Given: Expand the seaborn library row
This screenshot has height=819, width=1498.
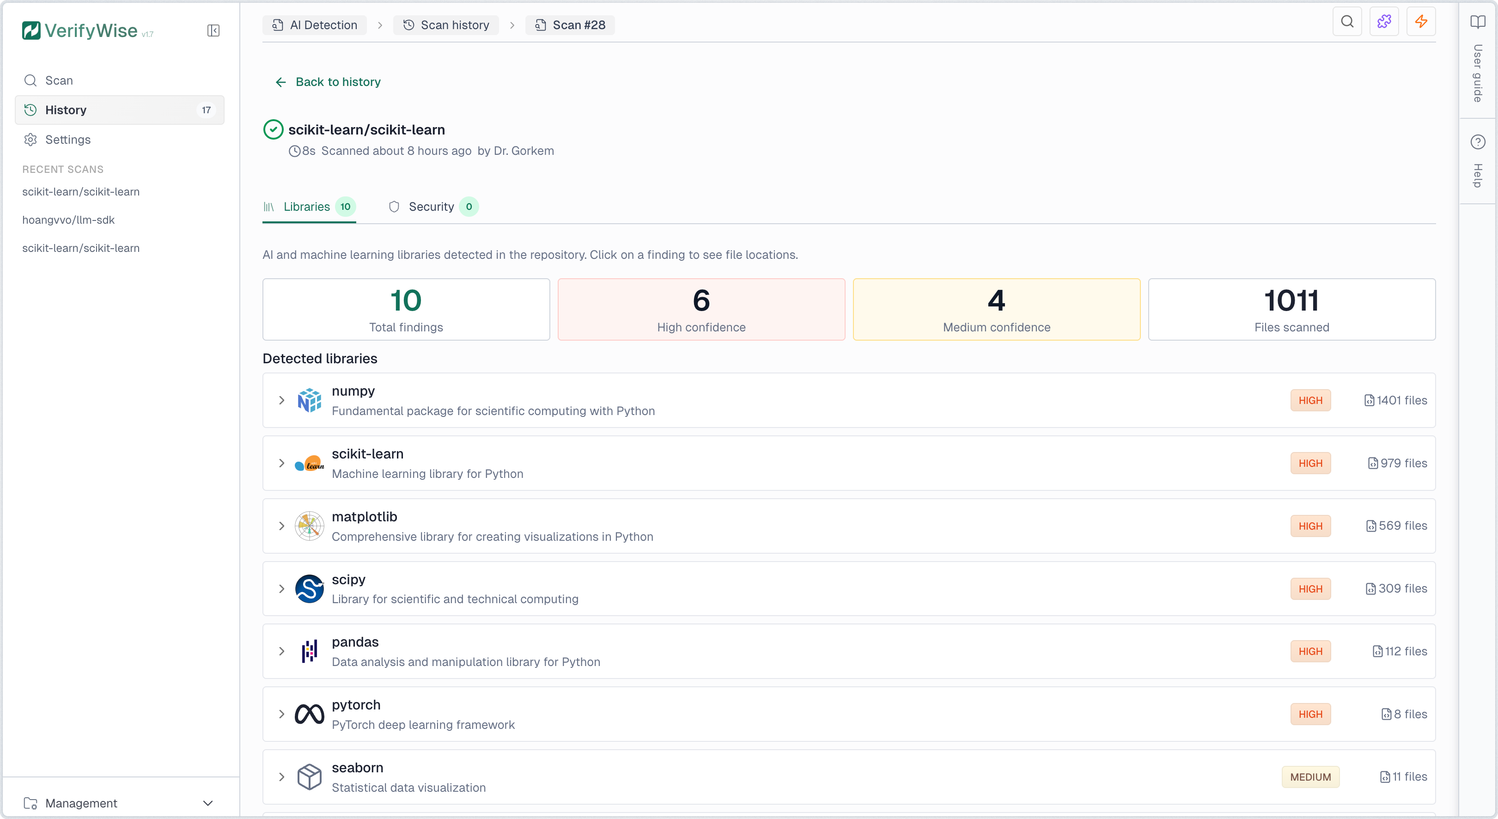Looking at the screenshot, I should 281,776.
